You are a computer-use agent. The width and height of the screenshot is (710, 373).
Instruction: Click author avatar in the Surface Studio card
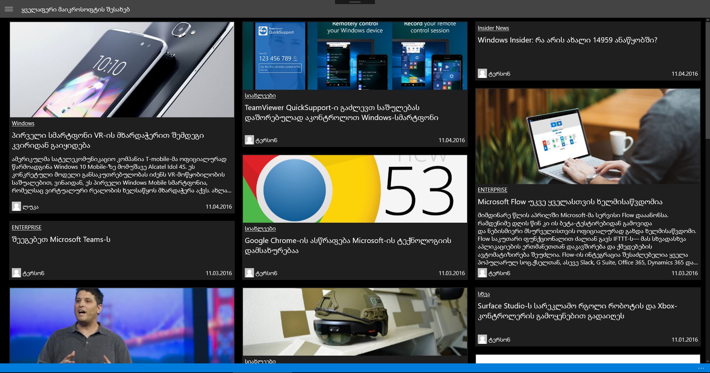482,339
